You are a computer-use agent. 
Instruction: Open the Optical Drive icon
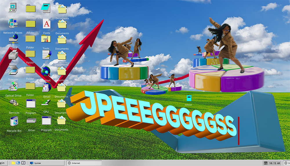pos(13,86)
